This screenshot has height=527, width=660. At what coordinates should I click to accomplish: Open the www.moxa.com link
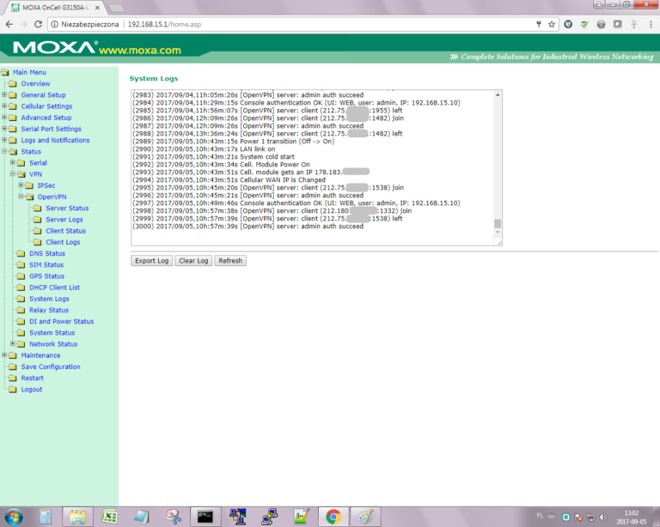140,51
